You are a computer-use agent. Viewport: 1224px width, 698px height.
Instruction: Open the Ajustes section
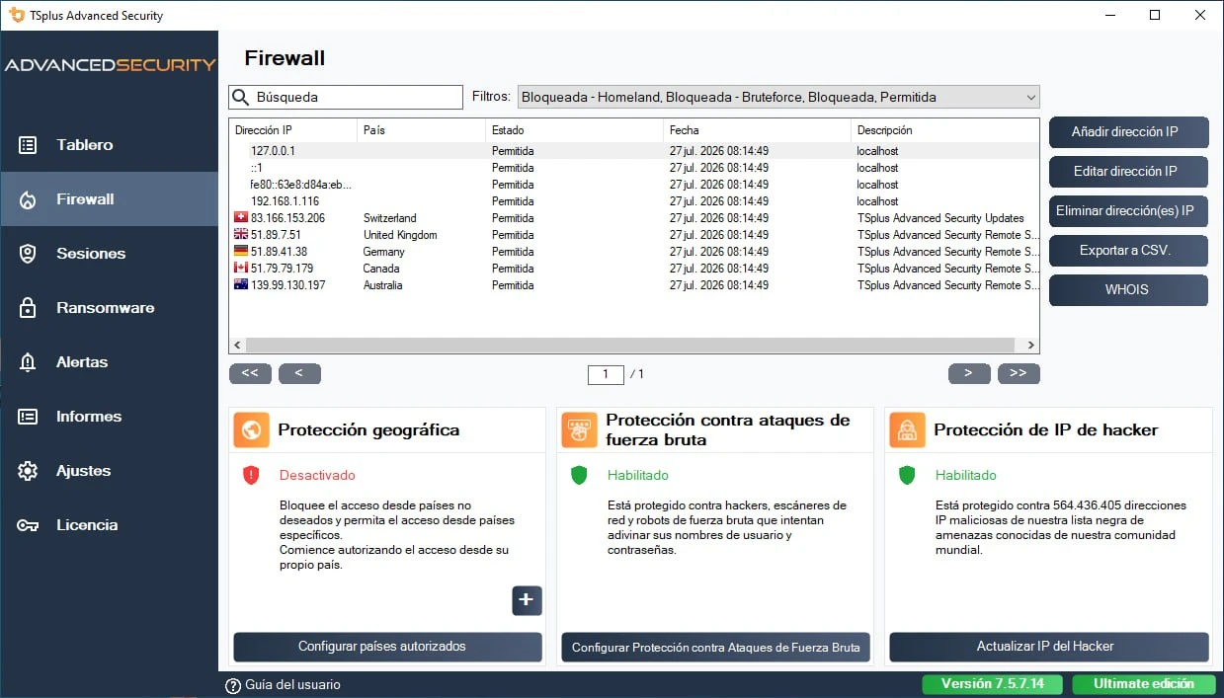pyautogui.click(x=109, y=471)
